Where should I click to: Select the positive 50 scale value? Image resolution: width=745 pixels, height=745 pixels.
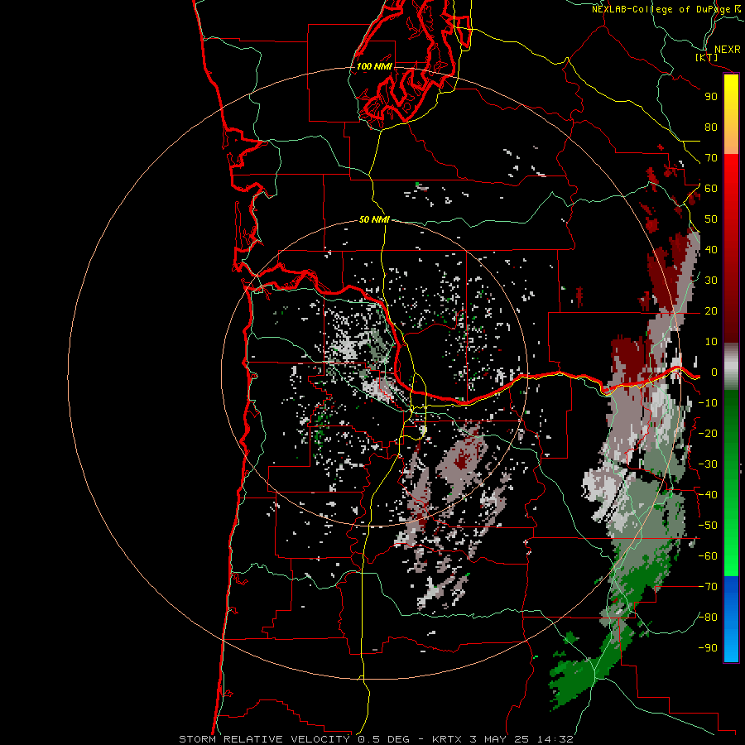[x=711, y=219]
